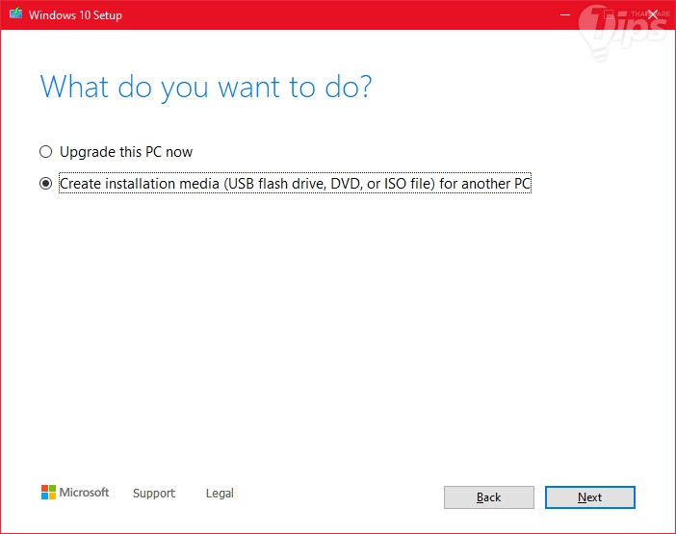The height and width of the screenshot is (534, 676).
Task: Click the Microsoft logo
Action: pos(75,493)
